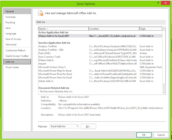Image resolution: width=172 pixels, height=140 pixels.
Task: Click the SOLVER.XLAM location path
Action: click(113, 81)
